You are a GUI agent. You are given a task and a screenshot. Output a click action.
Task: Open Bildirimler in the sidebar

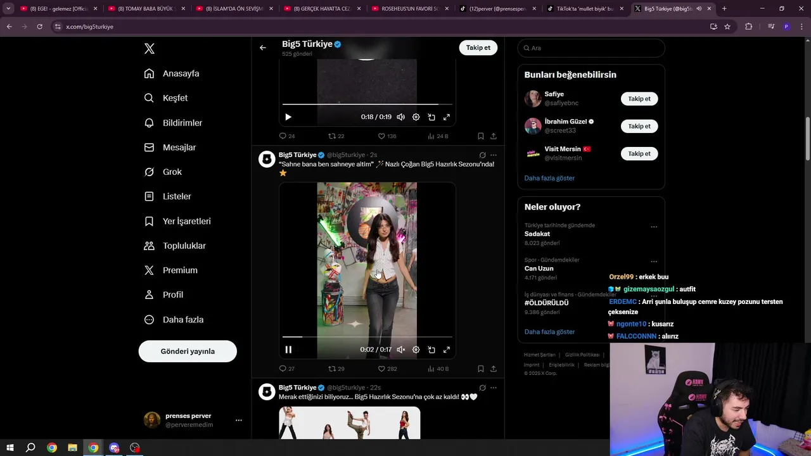pos(173,123)
